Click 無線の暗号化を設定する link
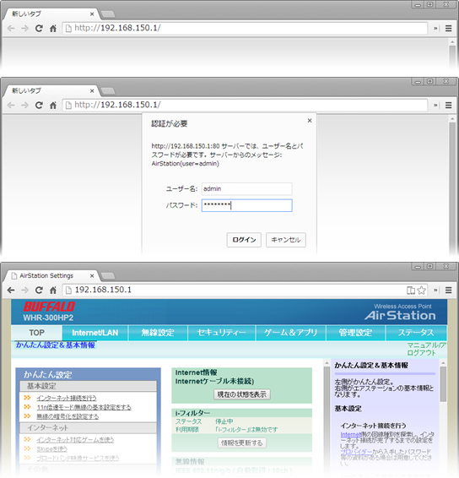459x478 pixels. 67,416
